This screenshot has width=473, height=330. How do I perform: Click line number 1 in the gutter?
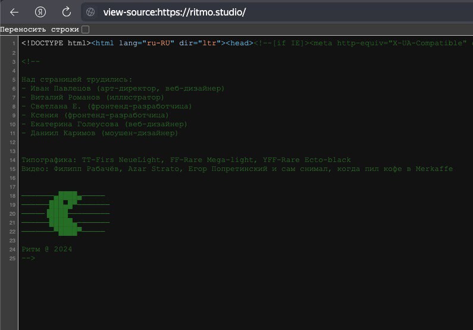click(14, 43)
